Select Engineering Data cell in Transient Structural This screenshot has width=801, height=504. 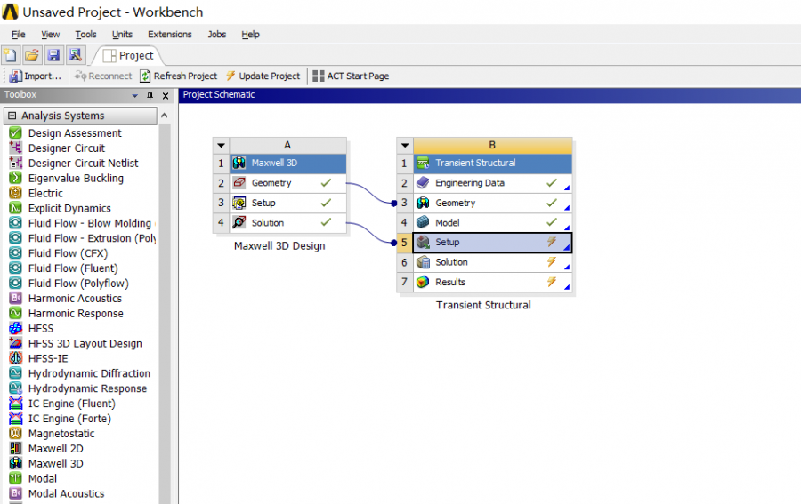click(x=469, y=183)
